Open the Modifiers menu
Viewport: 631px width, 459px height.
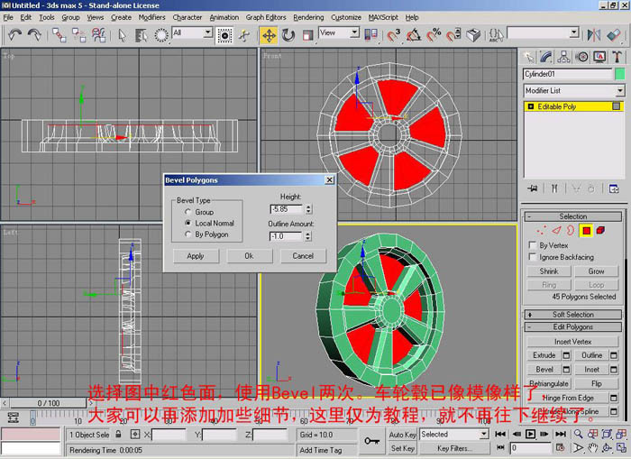tap(151, 17)
